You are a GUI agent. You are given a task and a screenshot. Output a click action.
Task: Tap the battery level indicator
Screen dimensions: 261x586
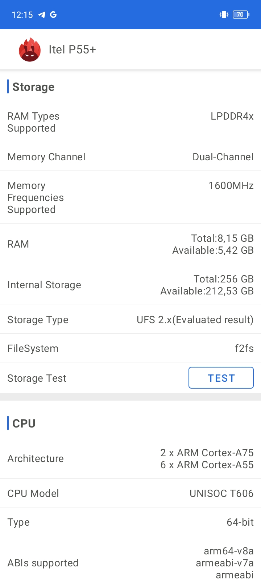[x=241, y=15]
